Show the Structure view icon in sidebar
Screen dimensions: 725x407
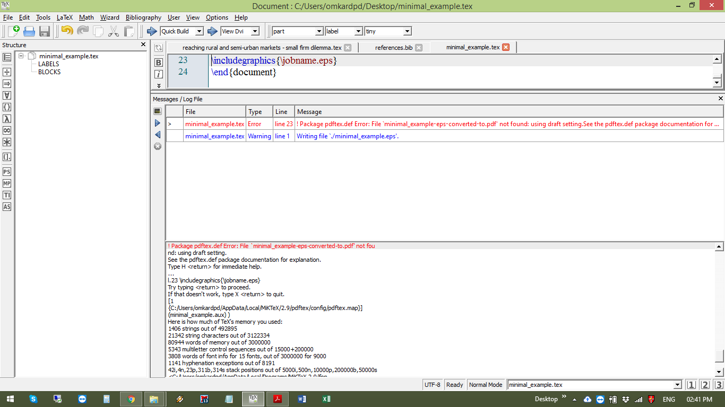(7, 57)
